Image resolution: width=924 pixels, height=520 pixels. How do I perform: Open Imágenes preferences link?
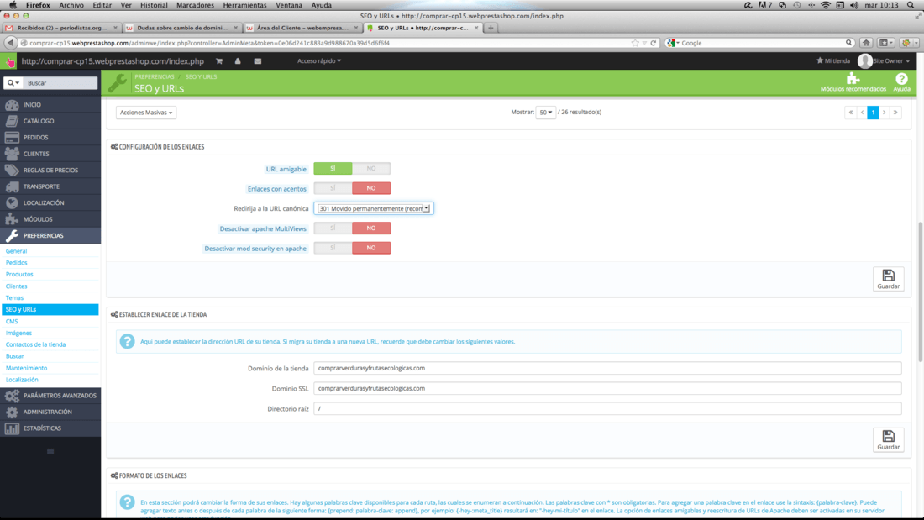click(x=18, y=334)
